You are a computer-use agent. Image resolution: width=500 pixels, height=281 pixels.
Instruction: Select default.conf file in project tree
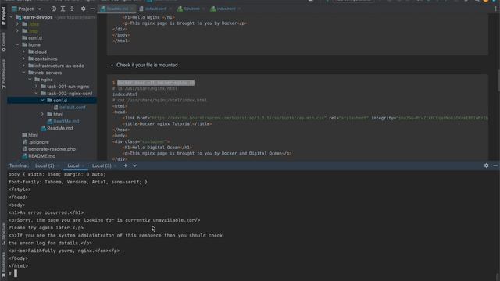[73, 108]
